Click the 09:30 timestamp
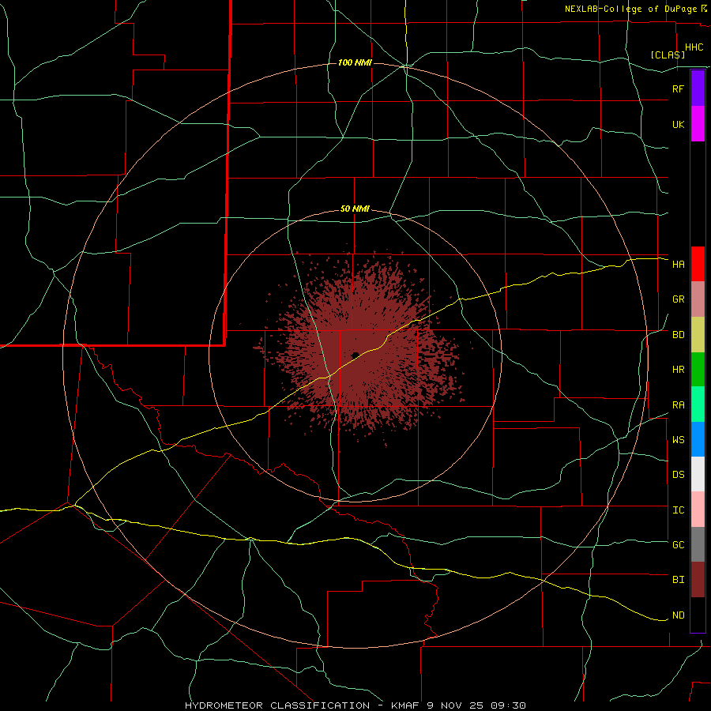Screen dimensions: 711x711 pyautogui.click(x=507, y=705)
